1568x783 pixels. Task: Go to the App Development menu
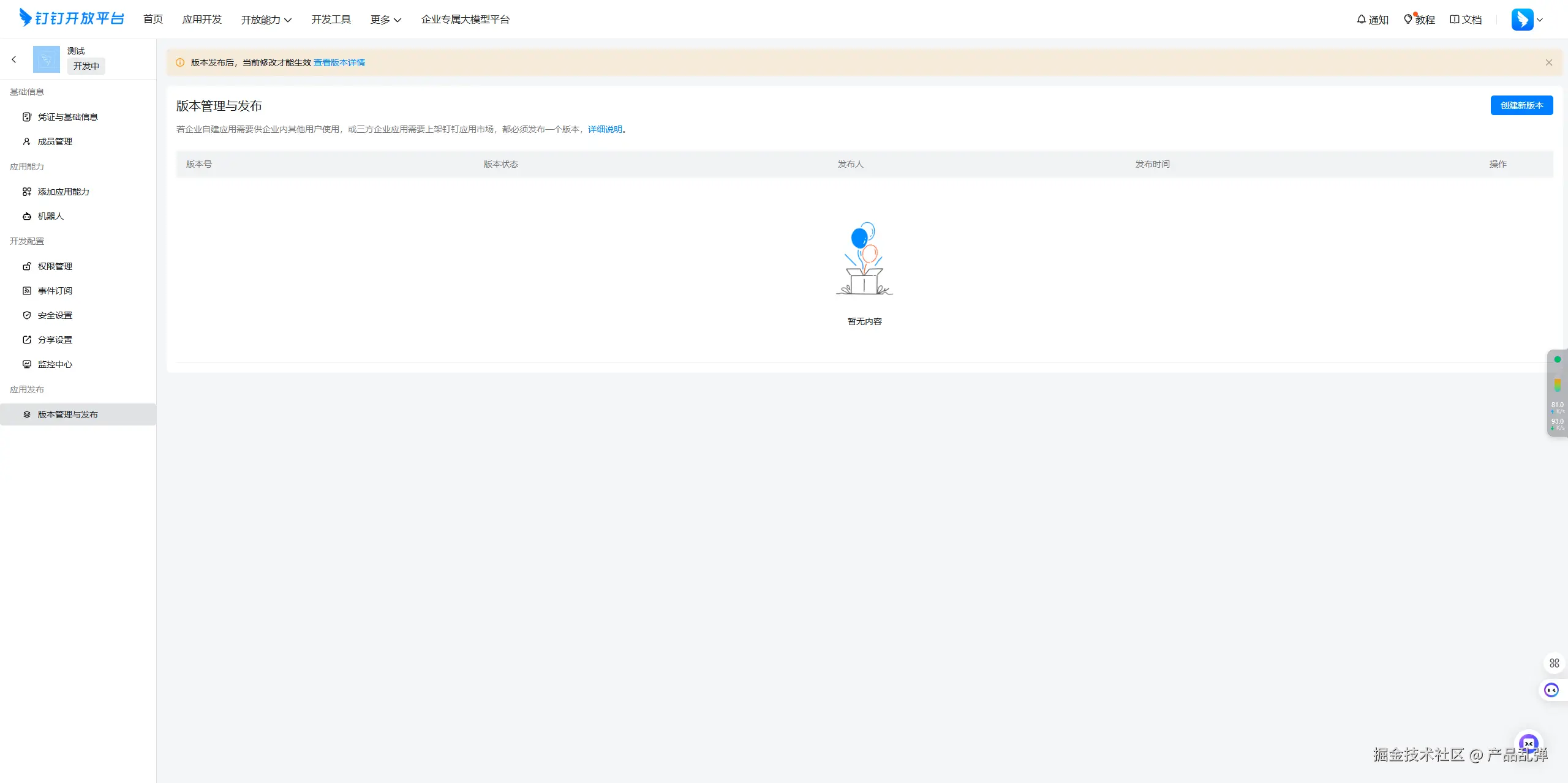tap(202, 20)
